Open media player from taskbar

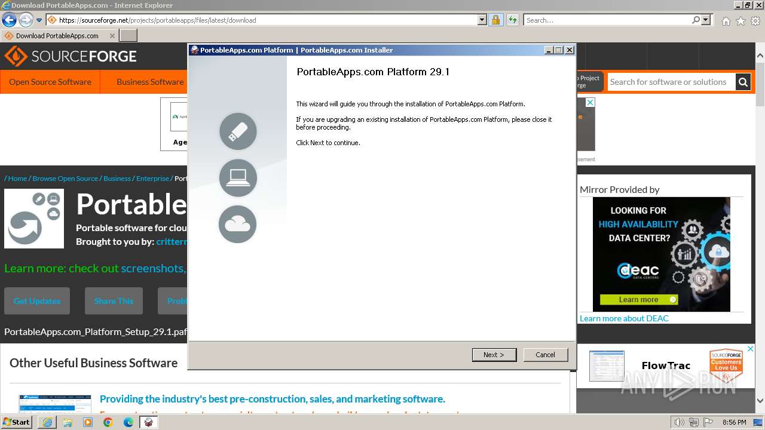coord(88,422)
